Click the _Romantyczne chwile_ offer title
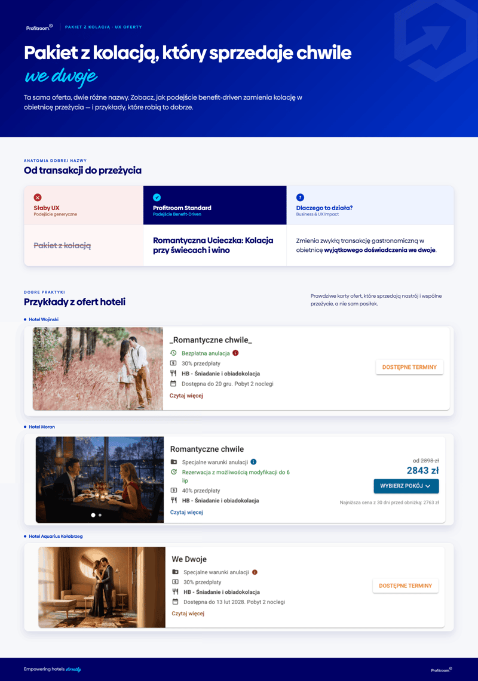 [211, 340]
